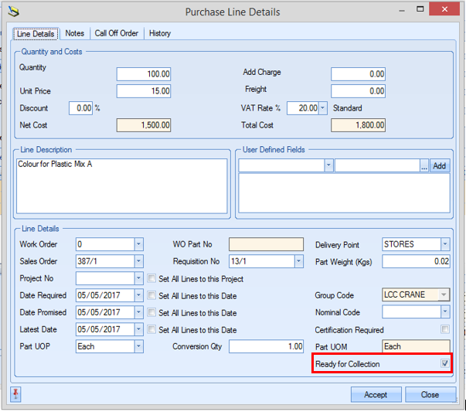Click the Add button in User Defined Fields
This screenshot has width=466, height=412.
[440, 166]
